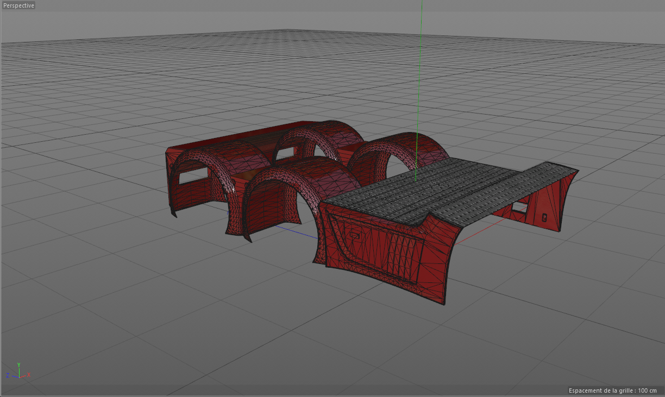Click the green vertical Y axis line
The width and height of the screenshot is (665, 397).
tap(419, 90)
